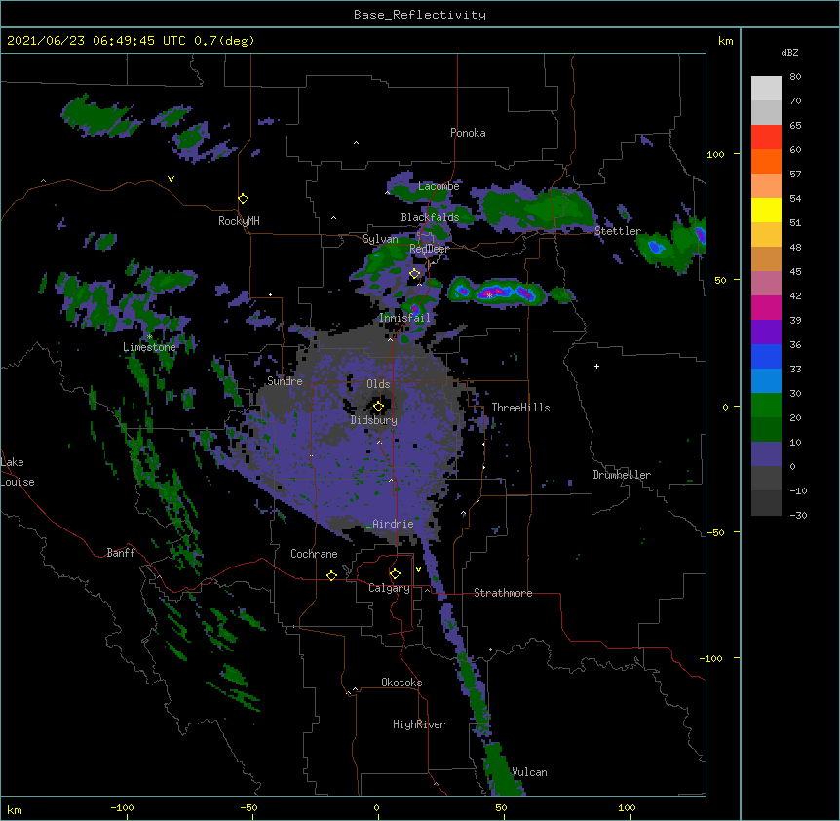Pick the blue swatch between 36 and 33 dBZ
This screenshot has width=840, height=821.
(x=766, y=356)
